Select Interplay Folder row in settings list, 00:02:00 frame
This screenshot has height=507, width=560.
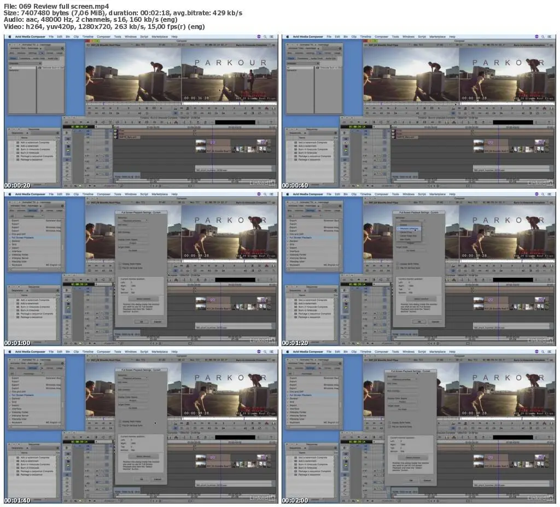click(312, 412)
